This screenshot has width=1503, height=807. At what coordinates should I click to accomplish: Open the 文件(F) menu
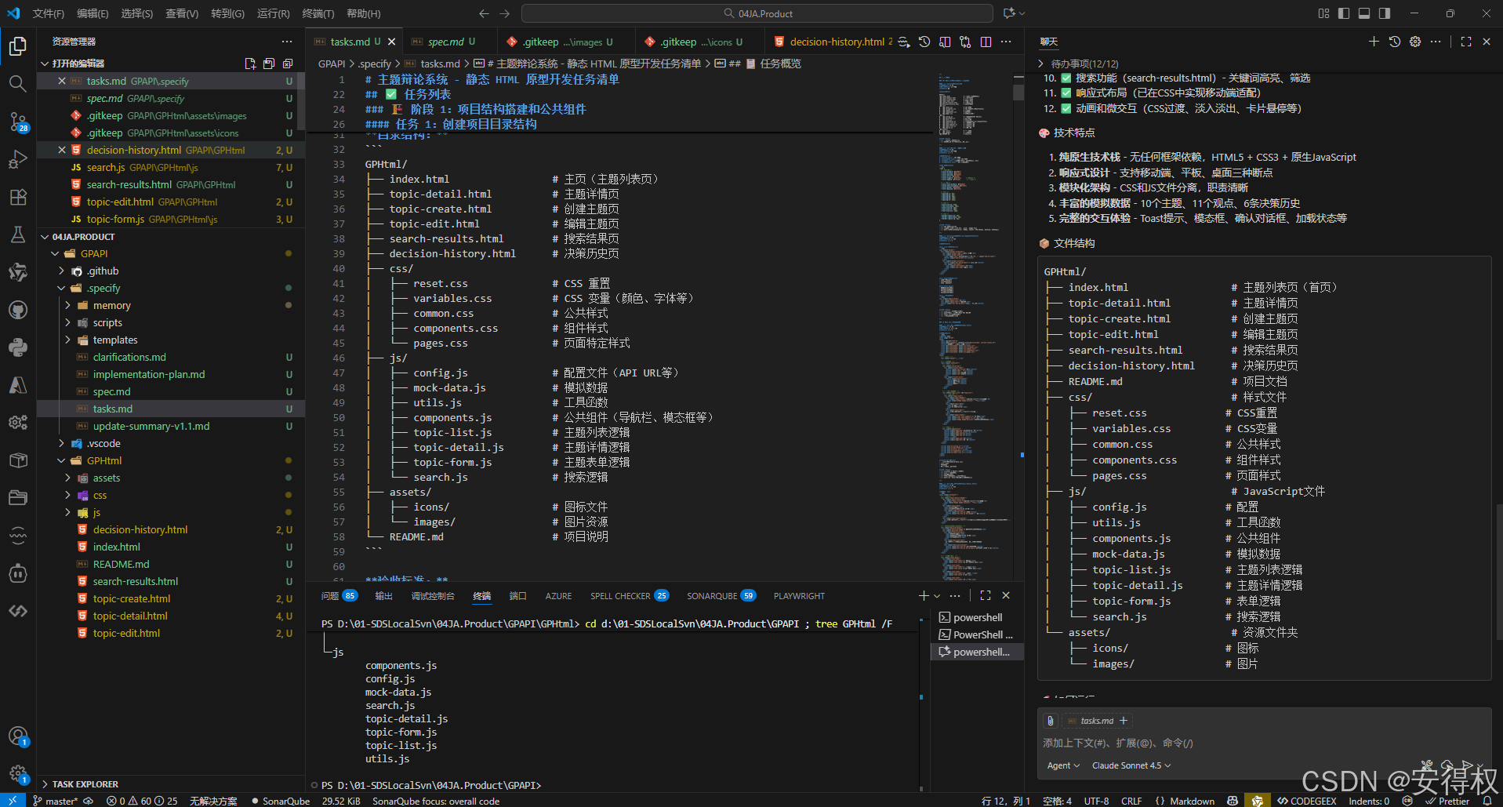pos(49,13)
